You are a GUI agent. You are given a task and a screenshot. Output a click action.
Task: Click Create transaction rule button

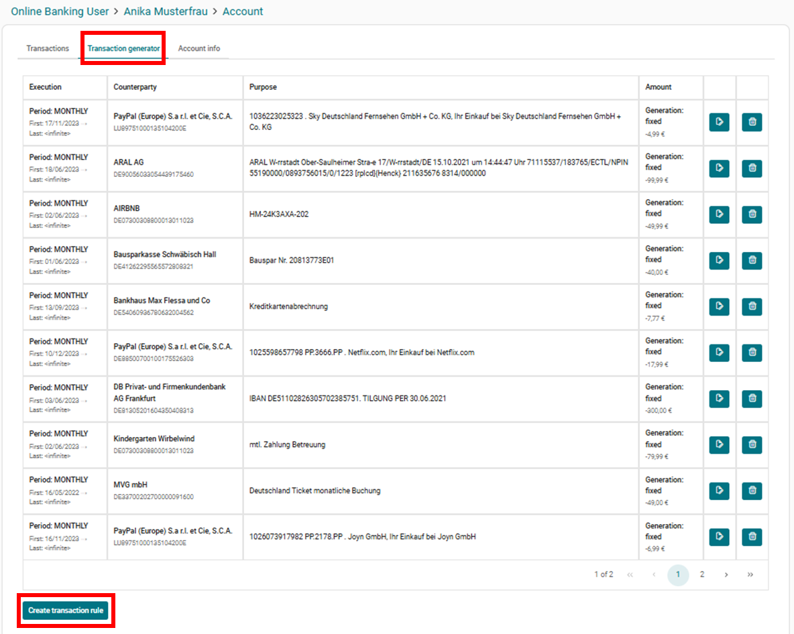66,611
